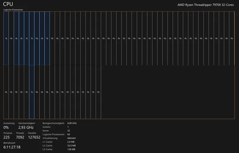Select the Sockets value 1
Viewport: 239px width, 153px height.
point(68,127)
